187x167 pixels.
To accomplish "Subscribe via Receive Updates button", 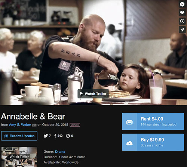I will coord(19,136).
